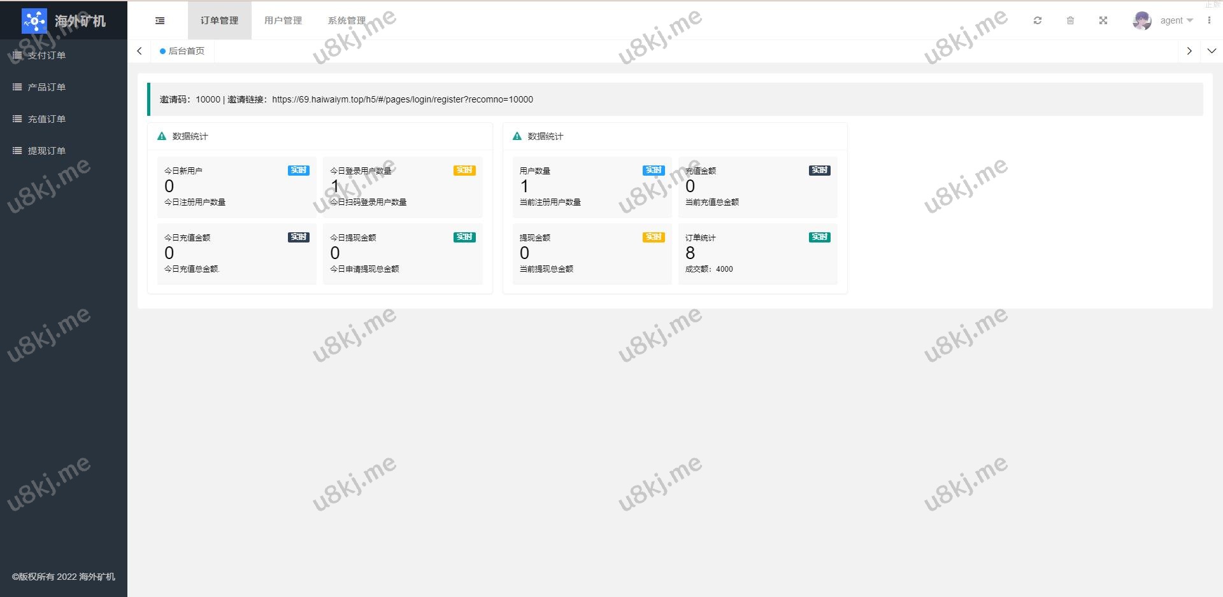Click the 订单统计 statistics card

click(757, 253)
